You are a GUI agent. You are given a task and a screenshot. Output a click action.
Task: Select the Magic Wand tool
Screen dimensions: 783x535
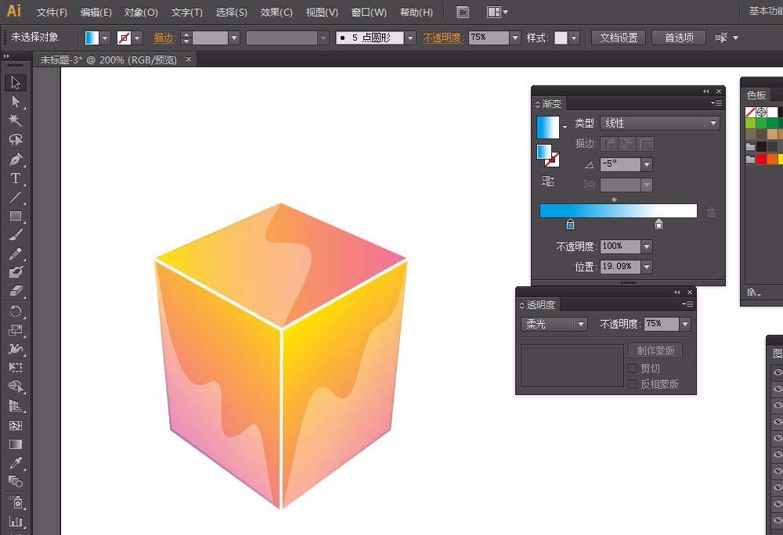[x=15, y=120]
